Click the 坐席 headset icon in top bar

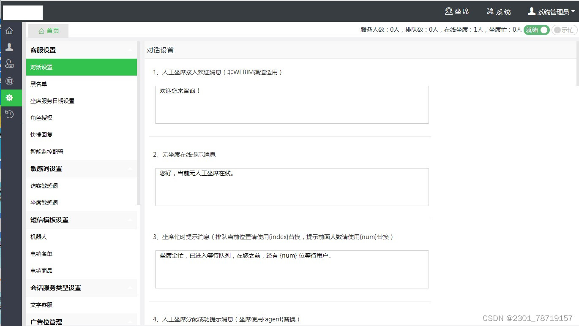click(x=449, y=11)
